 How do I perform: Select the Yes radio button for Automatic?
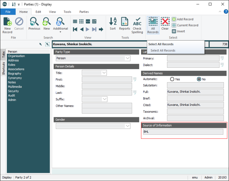[172, 79]
